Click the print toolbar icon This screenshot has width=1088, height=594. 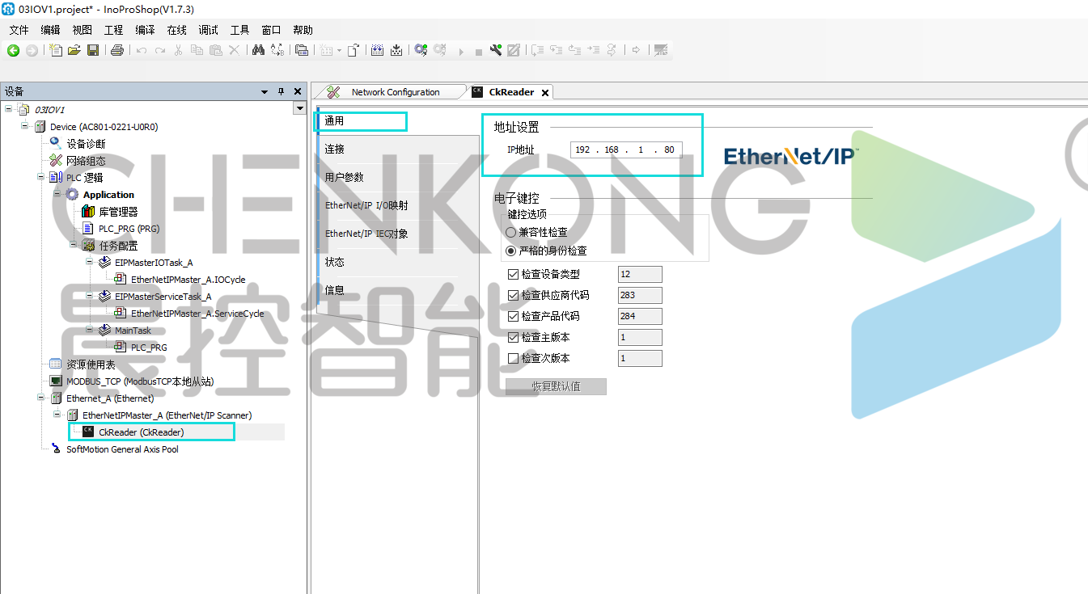(116, 51)
